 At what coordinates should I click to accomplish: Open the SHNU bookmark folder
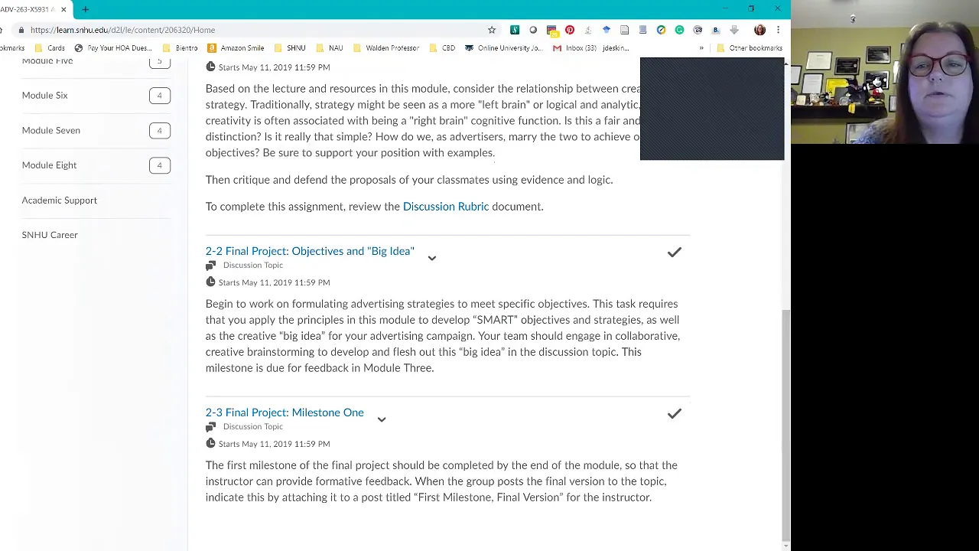point(290,48)
